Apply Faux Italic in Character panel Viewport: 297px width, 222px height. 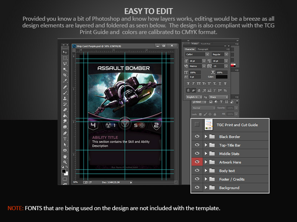[193, 84]
